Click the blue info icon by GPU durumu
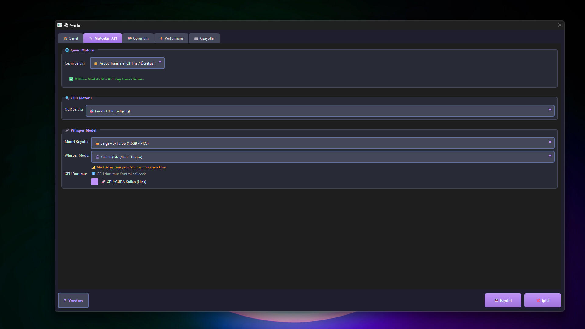The image size is (585, 329). pyautogui.click(x=94, y=174)
